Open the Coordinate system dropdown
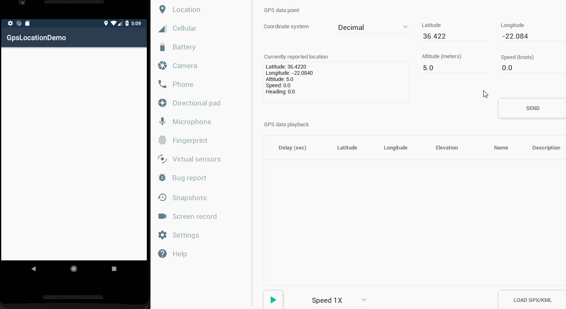This screenshot has width=566, height=309. [372, 27]
